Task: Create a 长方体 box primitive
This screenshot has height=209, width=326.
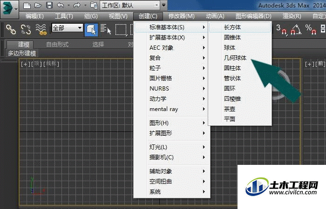Action: click(x=240, y=27)
